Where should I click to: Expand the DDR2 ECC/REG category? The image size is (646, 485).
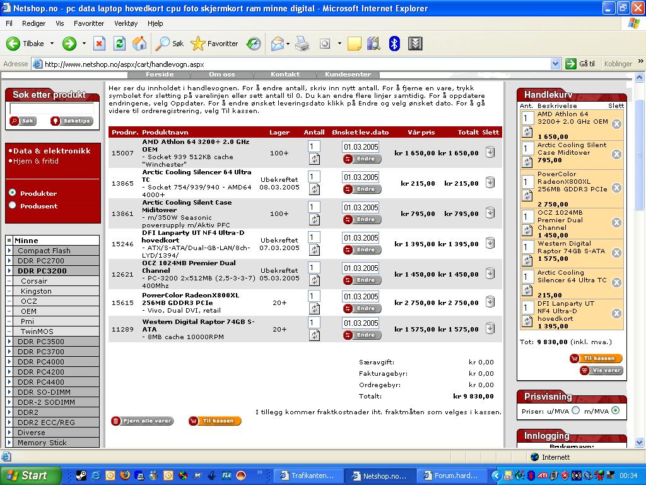tap(9, 422)
